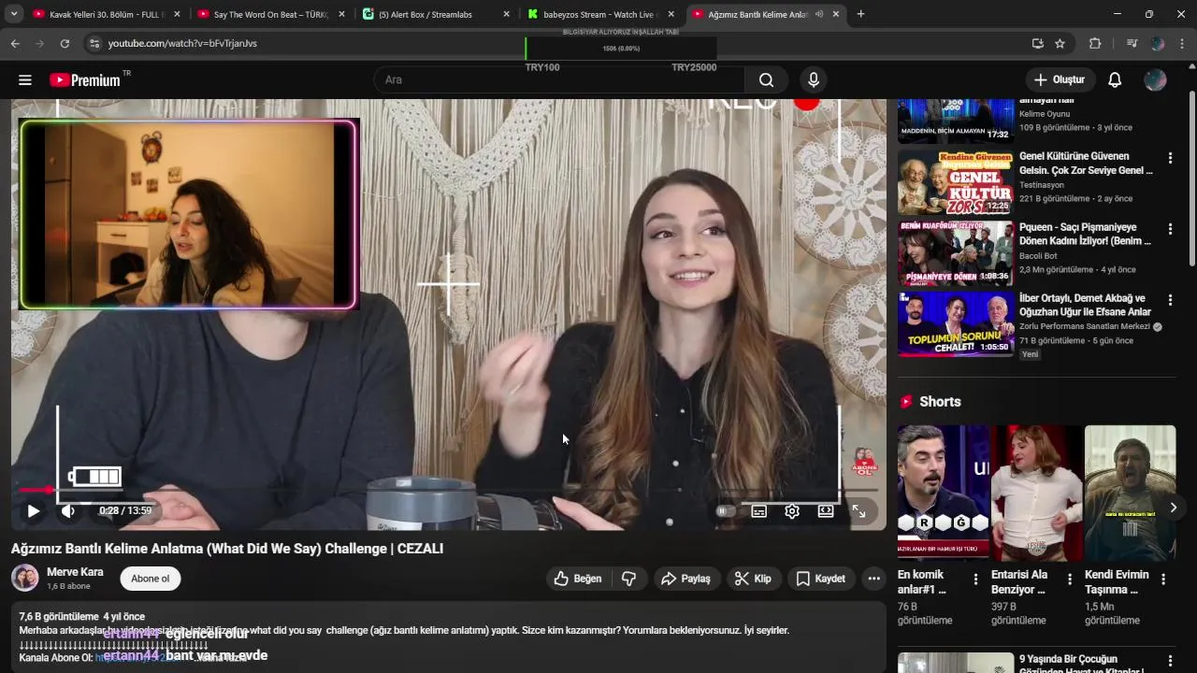Open the YouTube guide hamburger menu
The image size is (1197, 673).
[25, 80]
